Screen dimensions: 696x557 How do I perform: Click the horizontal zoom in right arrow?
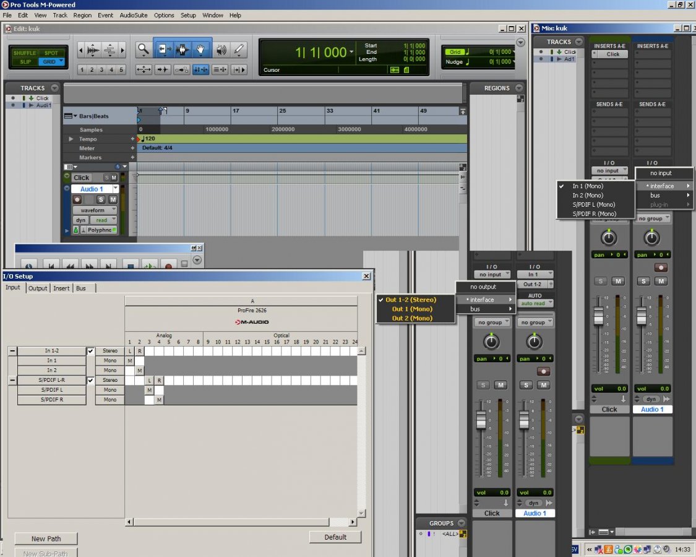pyautogui.click(x=122, y=50)
